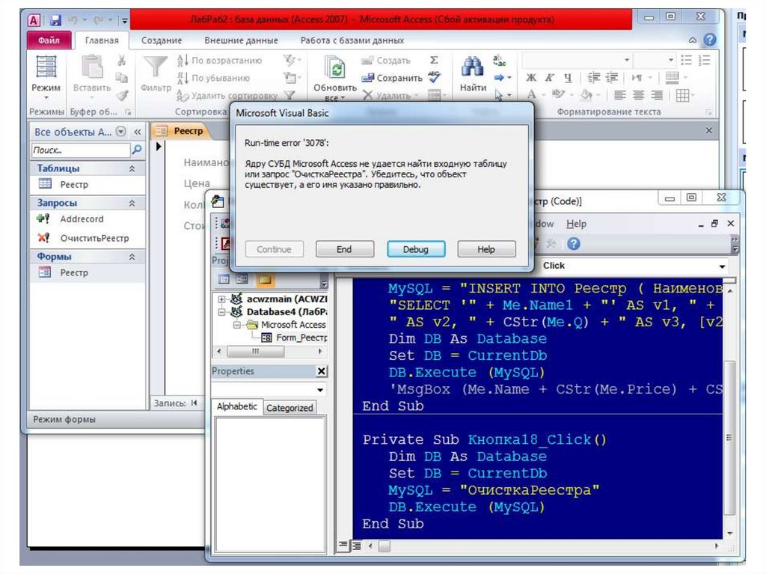Open the Файл tab

(x=50, y=40)
